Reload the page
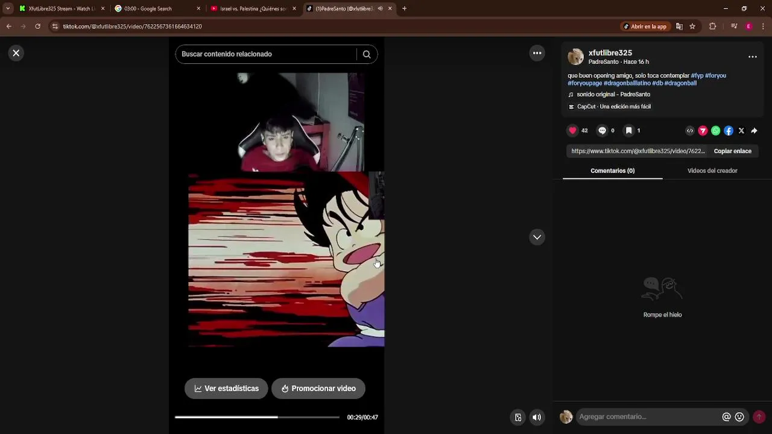This screenshot has height=434, width=772. (37, 27)
